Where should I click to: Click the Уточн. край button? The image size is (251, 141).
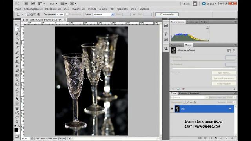click(x=167, y=14)
